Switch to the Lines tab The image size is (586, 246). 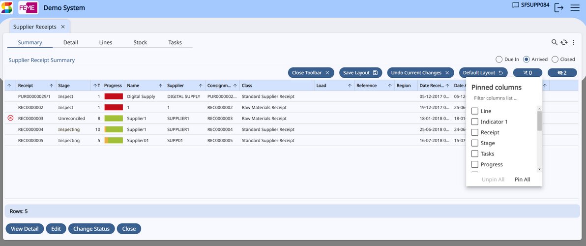click(x=106, y=43)
